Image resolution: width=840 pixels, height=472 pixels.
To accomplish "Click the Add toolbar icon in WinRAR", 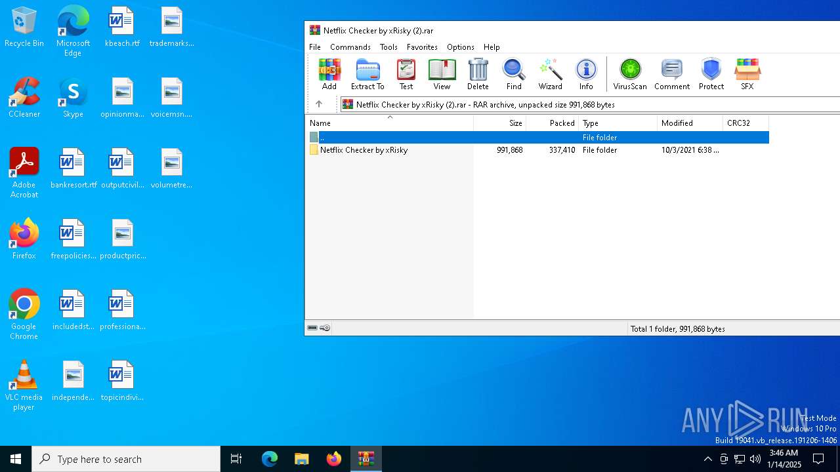I will (x=329, y=74).
